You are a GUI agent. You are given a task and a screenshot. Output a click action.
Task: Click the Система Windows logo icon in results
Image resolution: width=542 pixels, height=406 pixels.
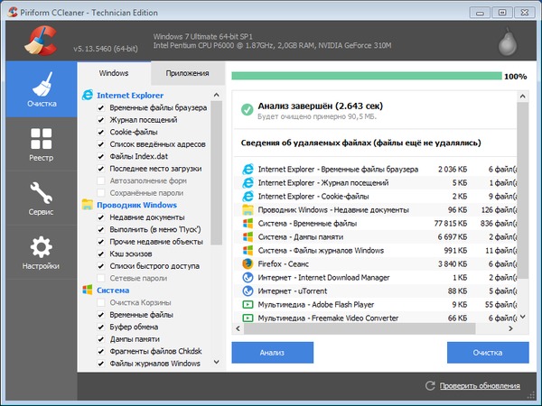(x=248, y=223)
